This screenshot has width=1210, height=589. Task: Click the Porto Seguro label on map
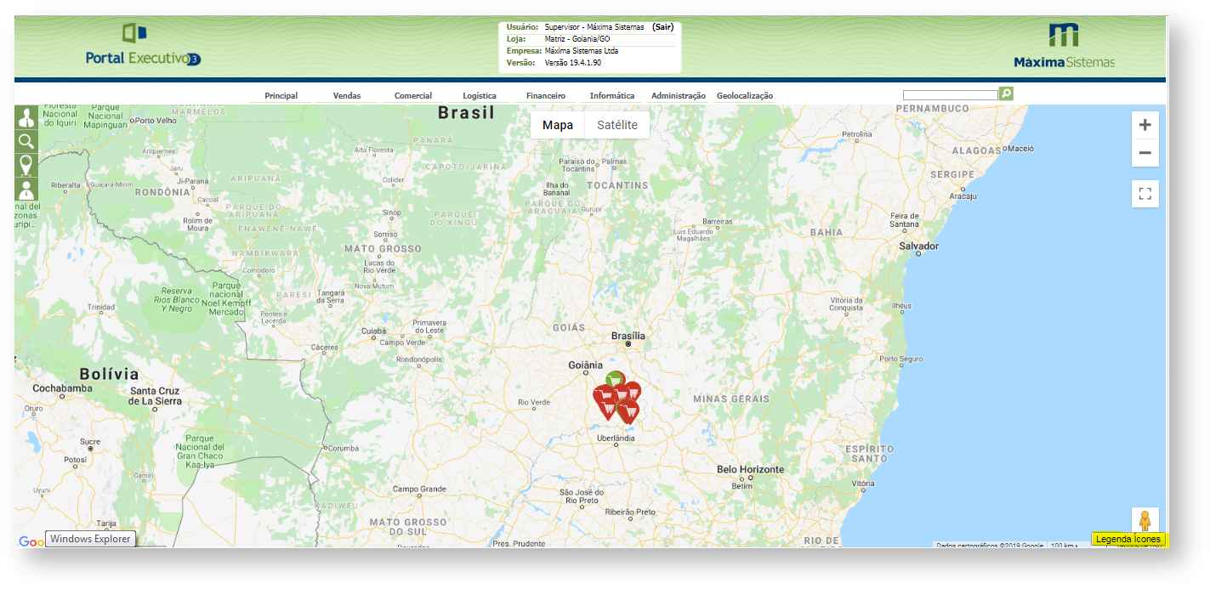pos(901,359)
